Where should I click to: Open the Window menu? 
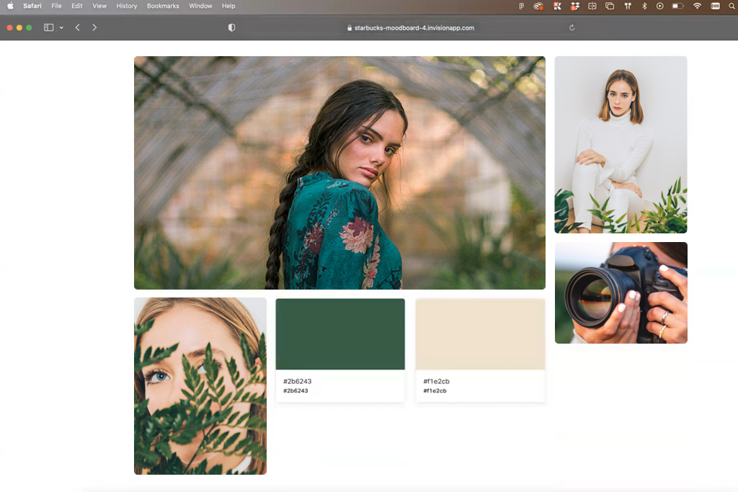coord(200,6)
